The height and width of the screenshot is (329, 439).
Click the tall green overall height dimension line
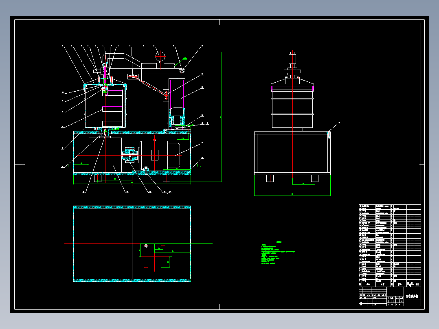click(222, 117)
